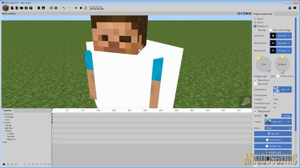The width and height of the screenshot is (300, 168).
Task: Click first view control icon above viewport
Action: 239,14
